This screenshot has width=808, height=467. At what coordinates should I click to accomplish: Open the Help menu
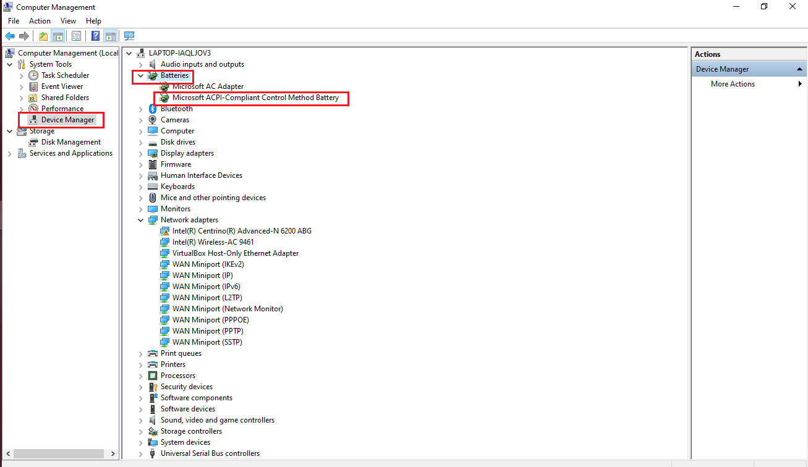coord(93,21)
